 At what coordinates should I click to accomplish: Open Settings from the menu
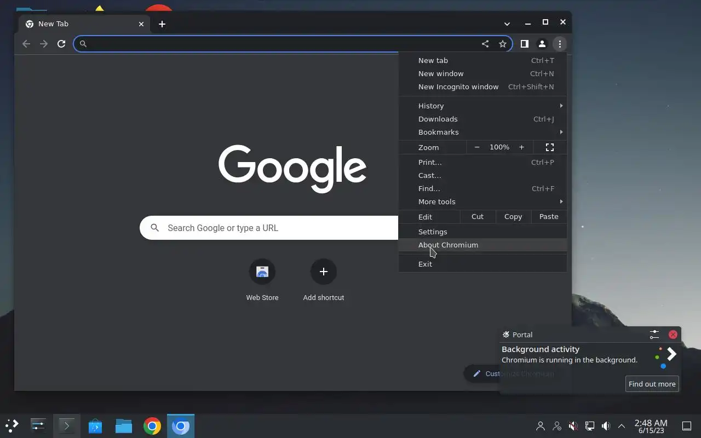coord(482,232)
